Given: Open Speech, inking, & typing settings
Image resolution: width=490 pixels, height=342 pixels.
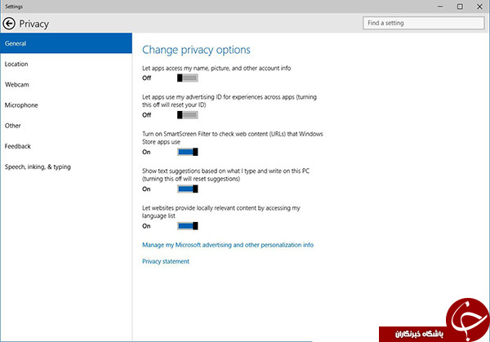Looking at the screenshot, I should (66, 167).
